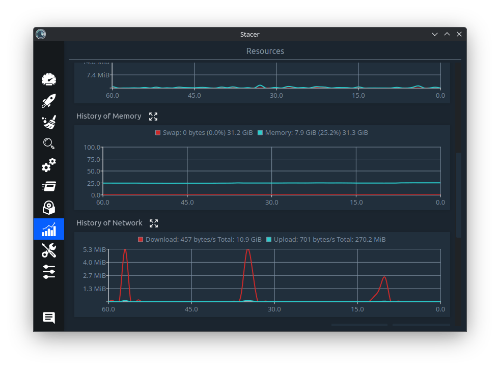Toggle the Swap legend marker
500x371 pixels.
[x=158, y=133]
